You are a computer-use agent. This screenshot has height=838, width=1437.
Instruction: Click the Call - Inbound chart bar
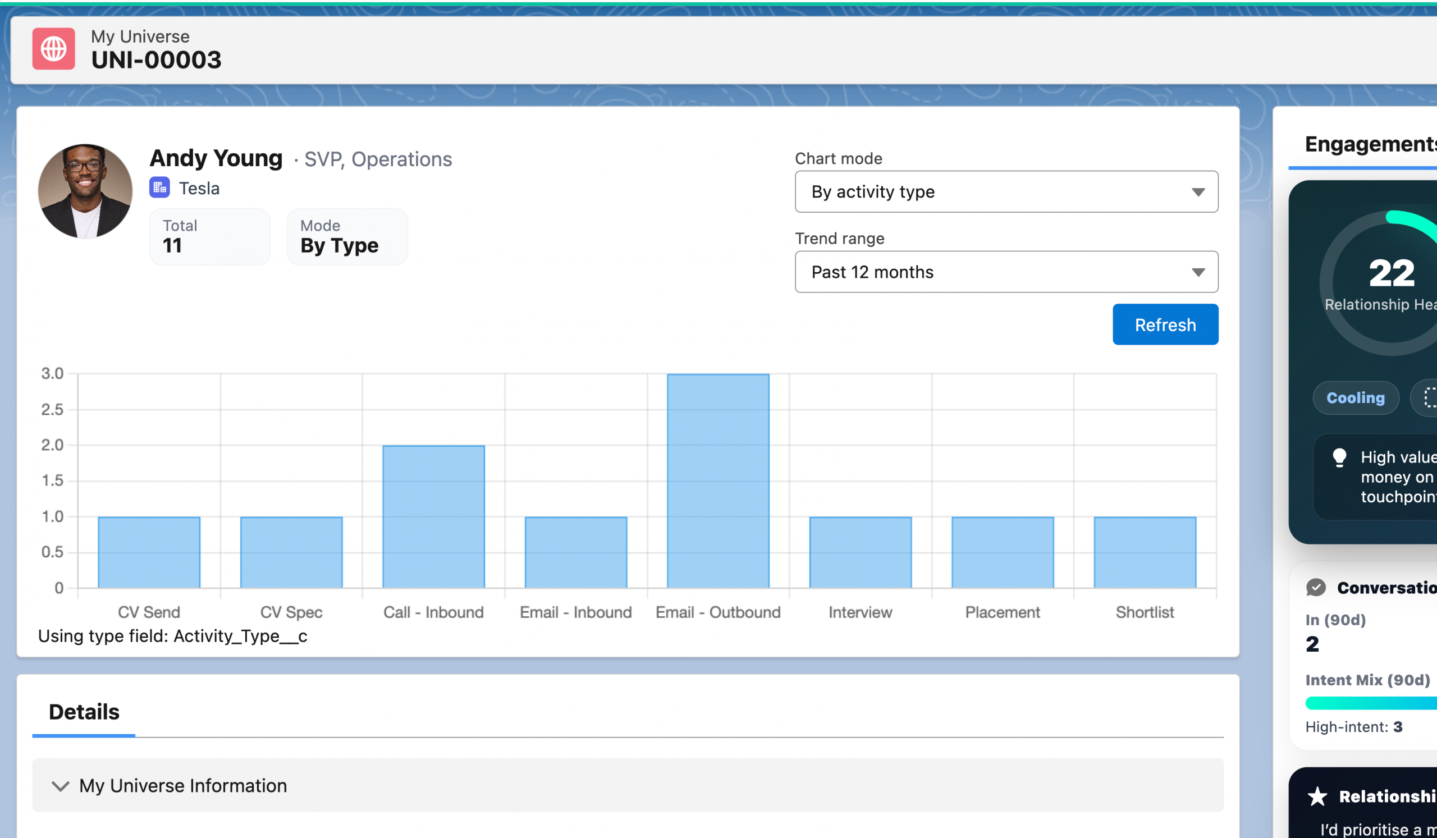433,516
